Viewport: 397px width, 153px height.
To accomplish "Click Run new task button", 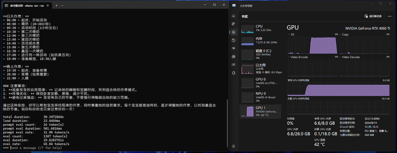I will (x=373, y=16).
